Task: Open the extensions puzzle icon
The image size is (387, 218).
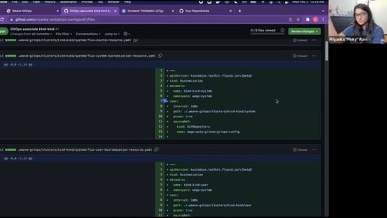Action: click(308, 19)
